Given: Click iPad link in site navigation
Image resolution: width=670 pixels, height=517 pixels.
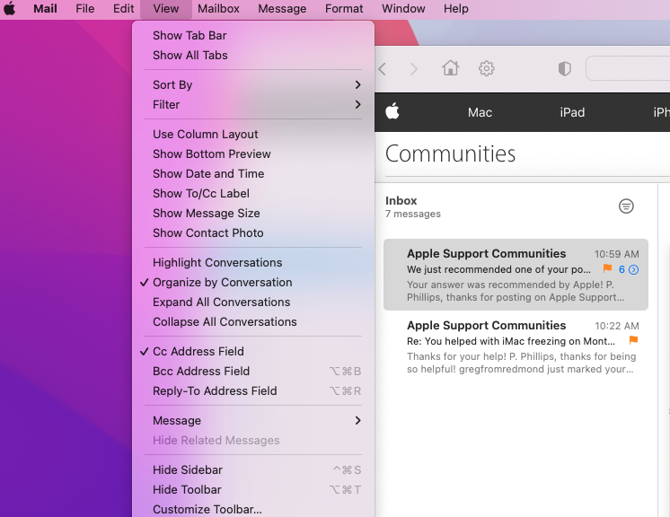Looking at the screenshot, I should tap(572, 112).
